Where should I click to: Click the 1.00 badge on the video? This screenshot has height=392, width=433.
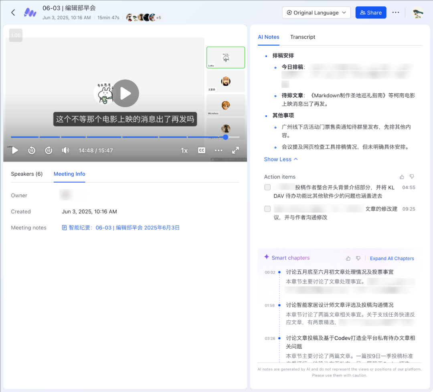(x=16, y=35)
